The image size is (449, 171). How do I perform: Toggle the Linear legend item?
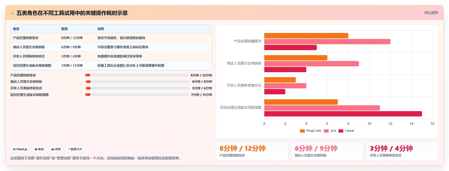pyautogui.click(x=347, y=131)
